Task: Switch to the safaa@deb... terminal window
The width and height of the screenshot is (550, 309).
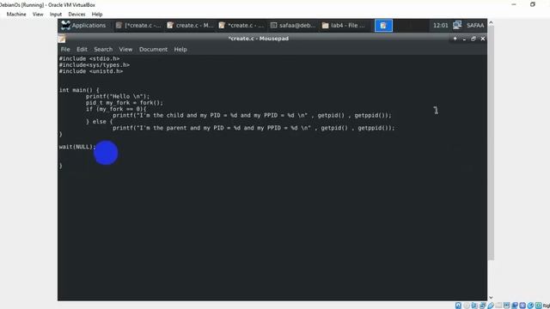Action: 293,25
